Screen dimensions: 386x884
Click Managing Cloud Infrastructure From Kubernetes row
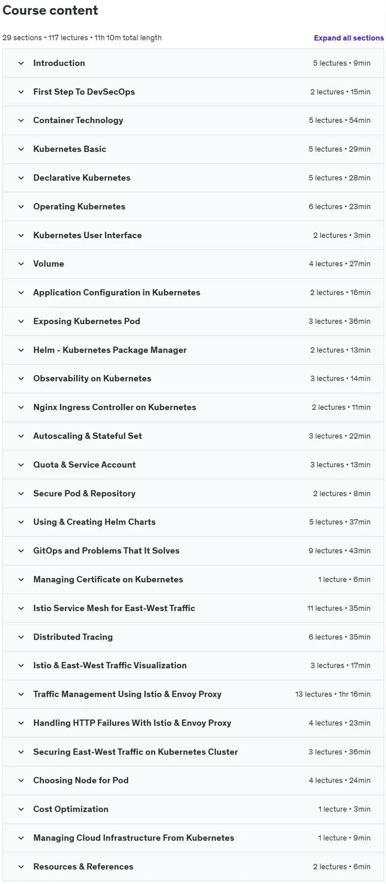click(193, 838)
